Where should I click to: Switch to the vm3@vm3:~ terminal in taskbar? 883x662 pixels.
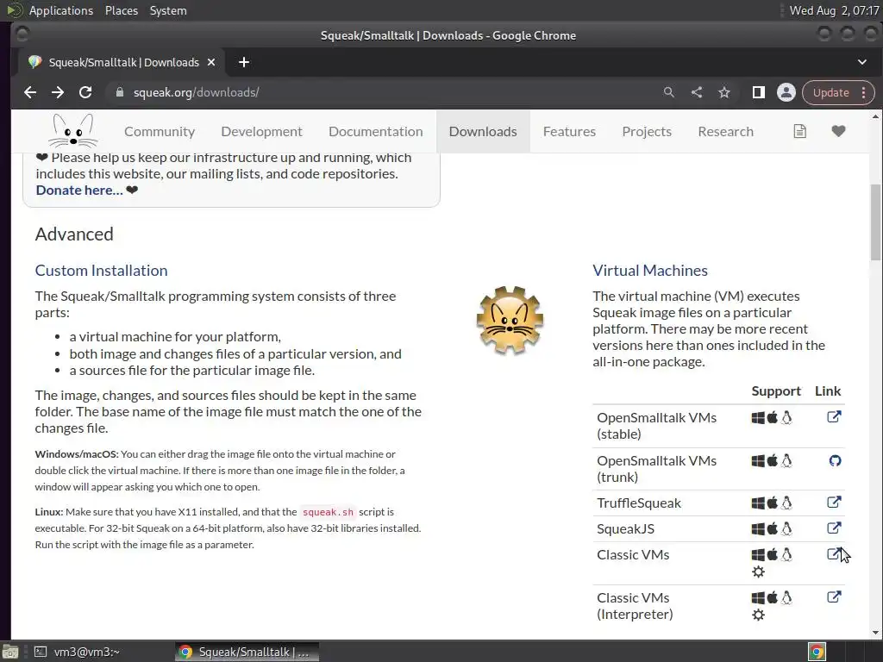coord(78,652)
